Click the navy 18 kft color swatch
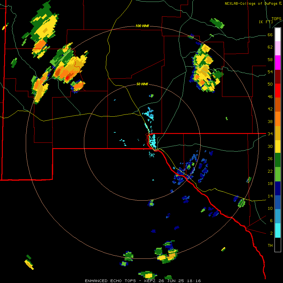The width and height of the screenshot is (283, 283). (x=278, y=188)
